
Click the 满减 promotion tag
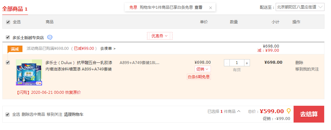coord(15,49)
